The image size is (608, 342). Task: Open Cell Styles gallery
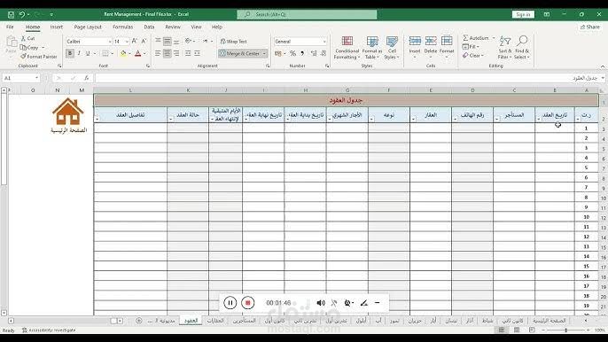click(x=392, y=48)
